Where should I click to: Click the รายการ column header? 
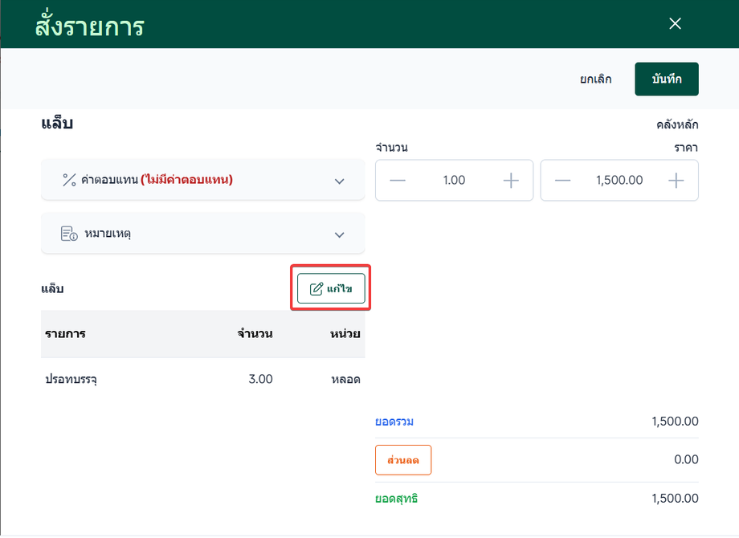click(66, 334)
